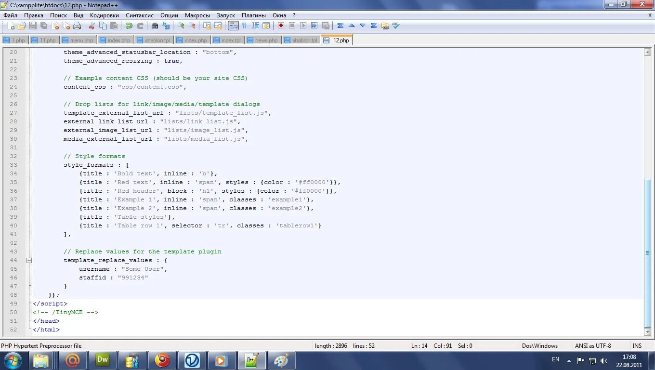Click the EN language indicator in tray

(x=555, y=359)
